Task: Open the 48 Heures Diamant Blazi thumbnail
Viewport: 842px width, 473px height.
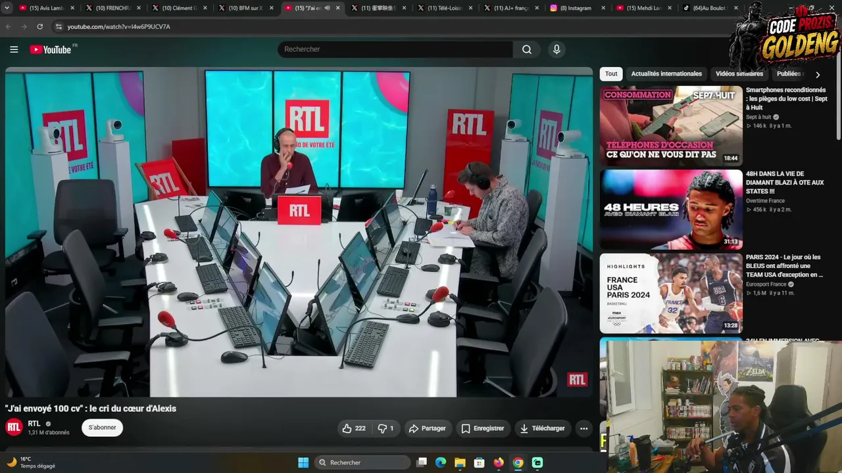Action: coord(671,209)
